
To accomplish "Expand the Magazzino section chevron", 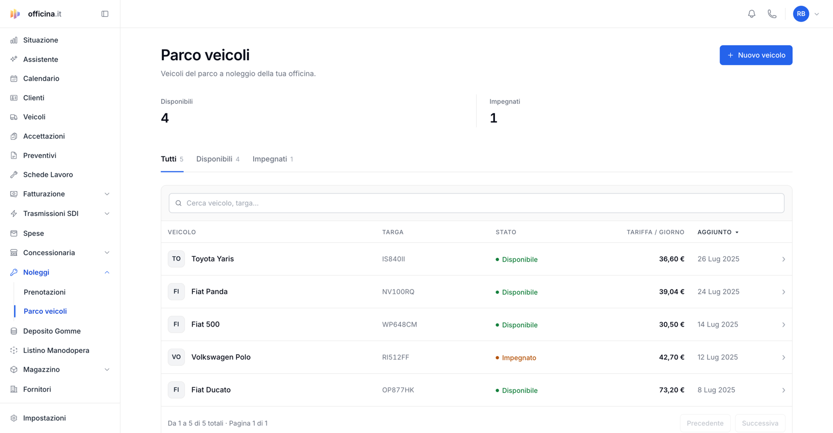I will click(x=107, y=370).
